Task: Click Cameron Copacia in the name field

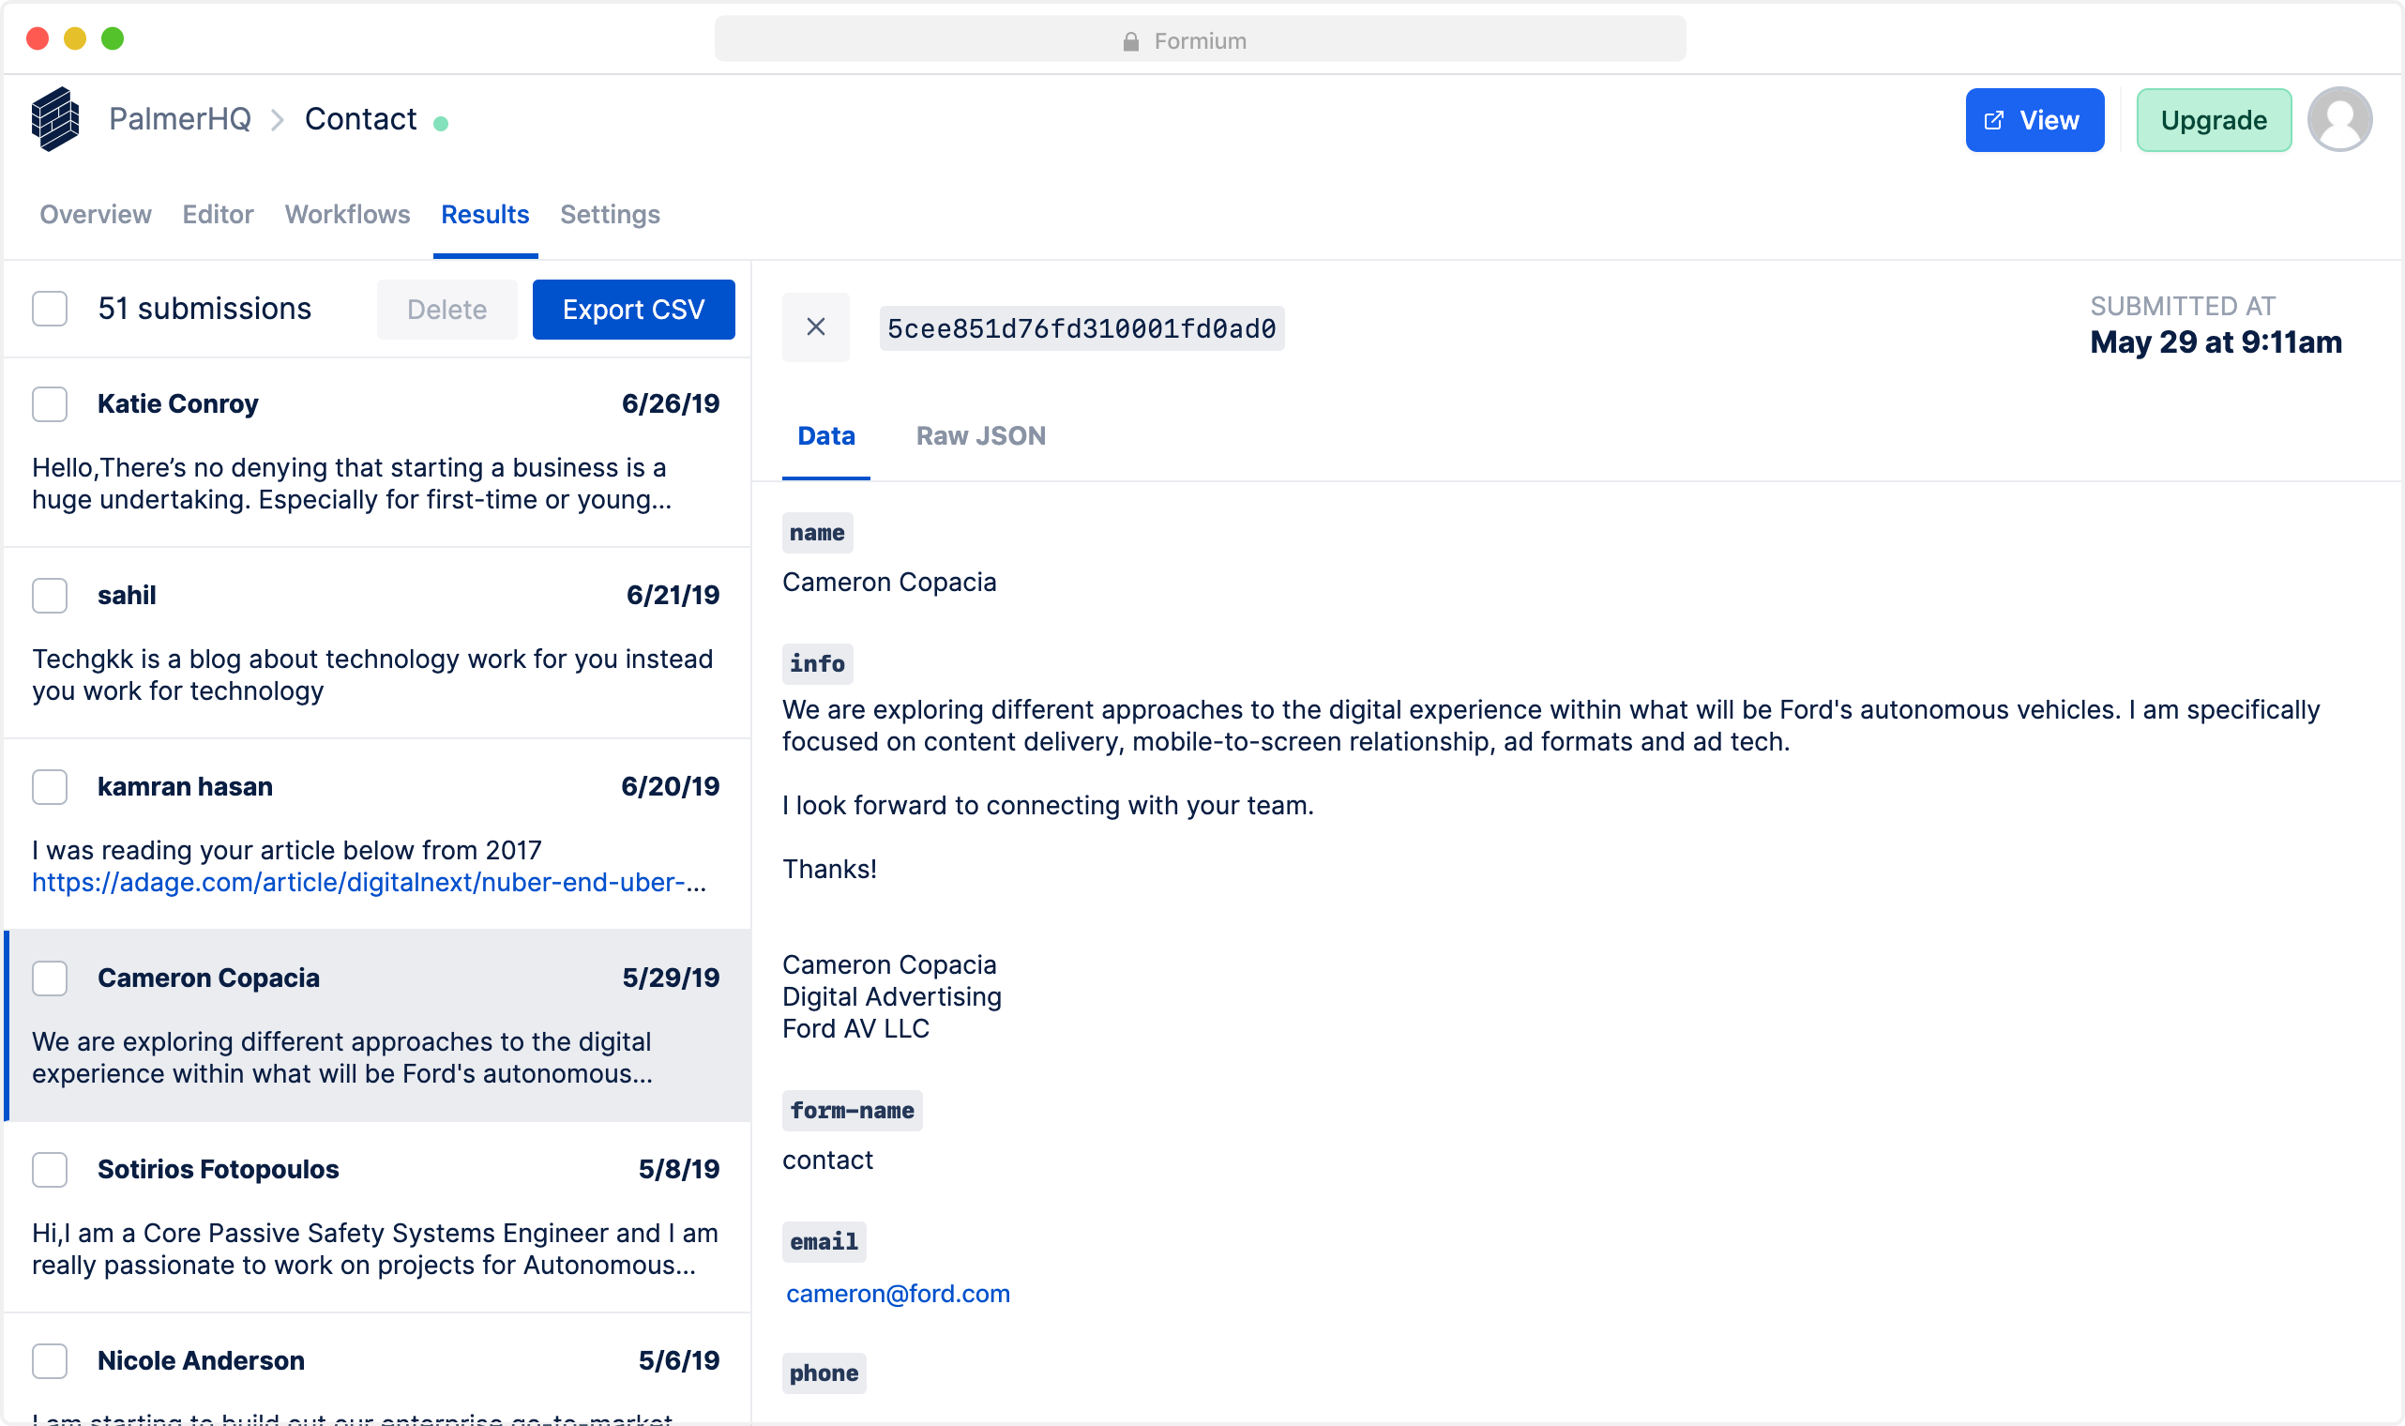Action: click(x=889, y=583)
